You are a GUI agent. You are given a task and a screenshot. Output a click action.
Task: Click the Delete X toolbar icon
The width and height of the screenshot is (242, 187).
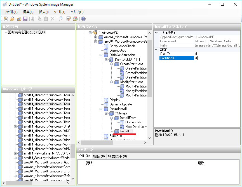(x=53, y=19)
